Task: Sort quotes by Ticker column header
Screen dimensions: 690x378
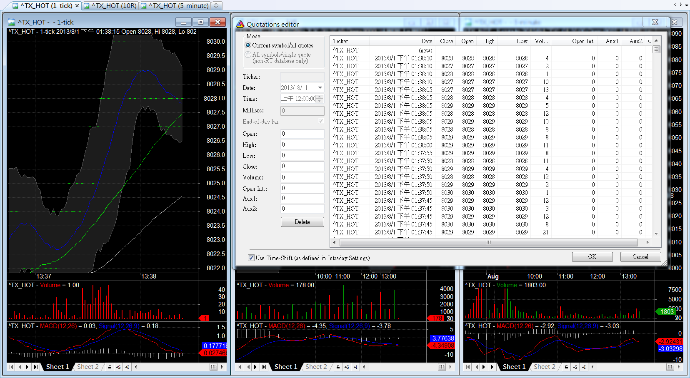Action: point(350,41)
